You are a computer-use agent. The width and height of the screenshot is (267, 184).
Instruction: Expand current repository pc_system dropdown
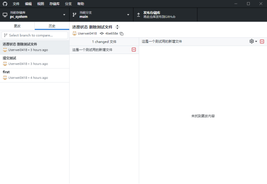(34, 15)
